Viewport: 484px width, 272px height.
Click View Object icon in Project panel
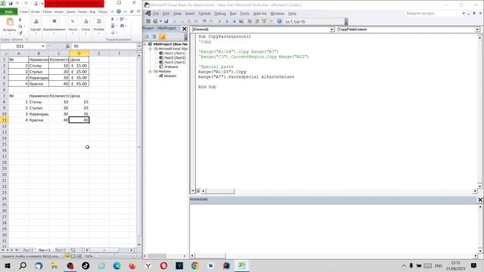point(154,37)
